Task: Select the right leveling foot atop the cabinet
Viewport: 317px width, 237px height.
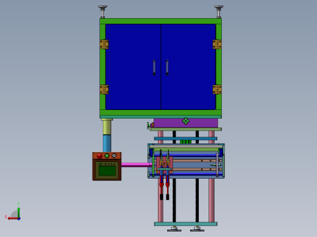Action: coord(219,12)
